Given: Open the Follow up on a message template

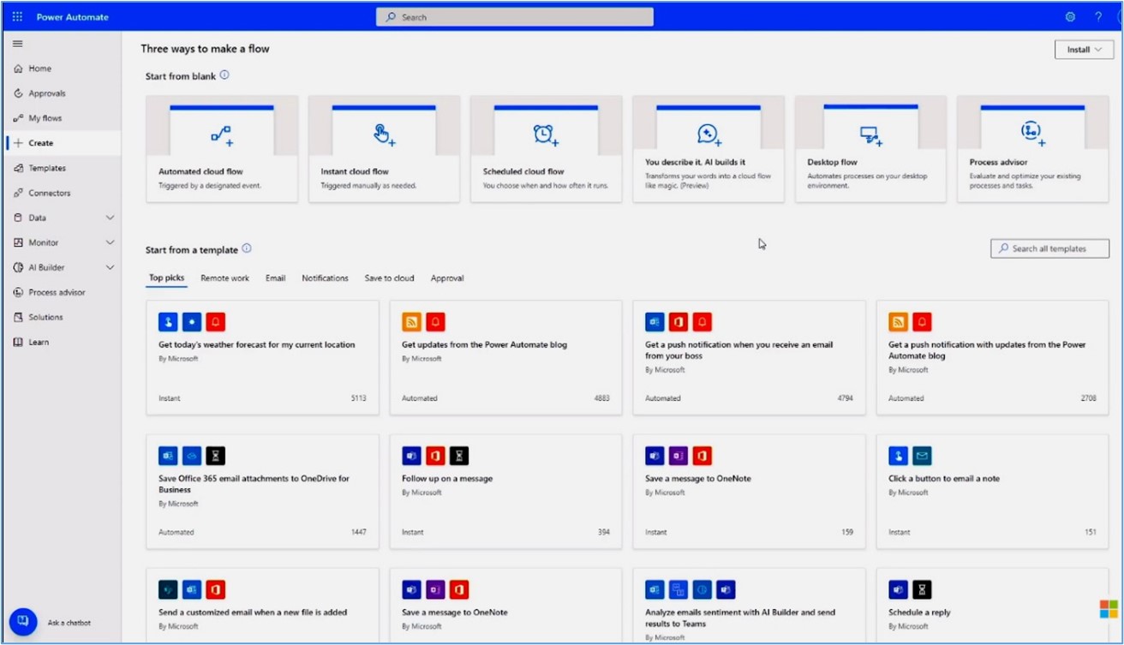Looking at the screenshot, I should (505, 491).
